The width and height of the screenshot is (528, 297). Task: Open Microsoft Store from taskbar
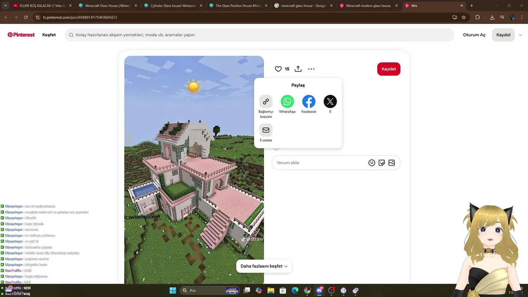(x=283, y=290)
